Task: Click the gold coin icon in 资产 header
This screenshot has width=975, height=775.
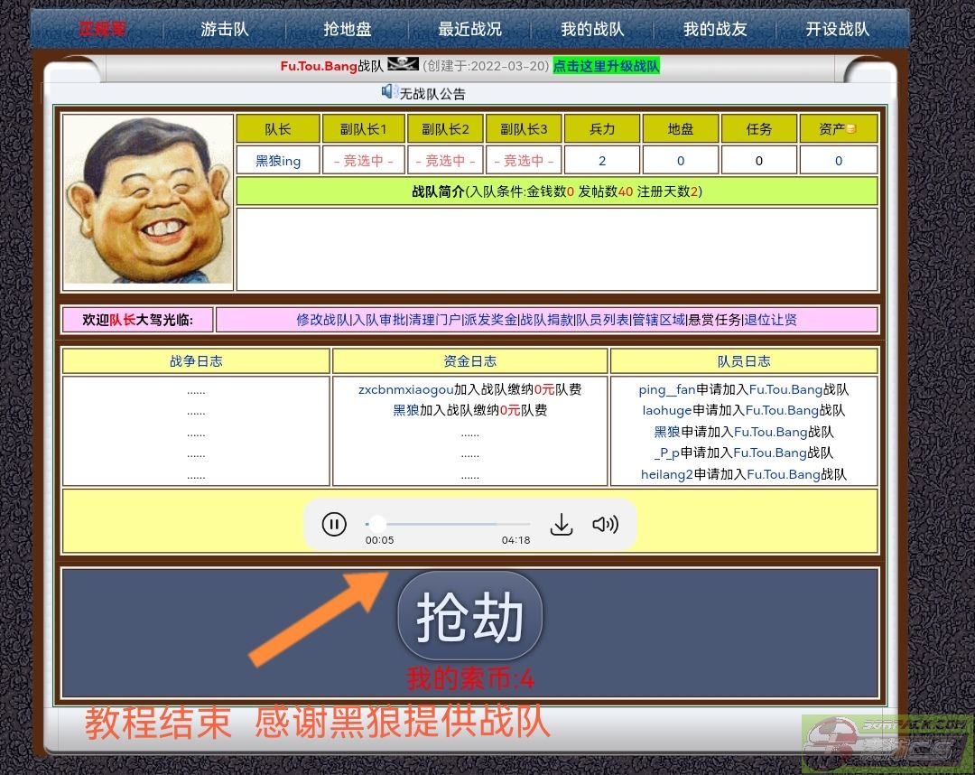Action: pyautogui.click(x=850, y=129)
